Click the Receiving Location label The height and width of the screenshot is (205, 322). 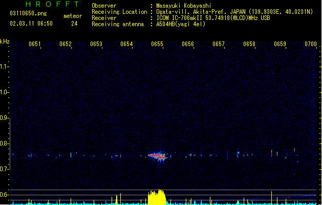click(x=119, y=12)
